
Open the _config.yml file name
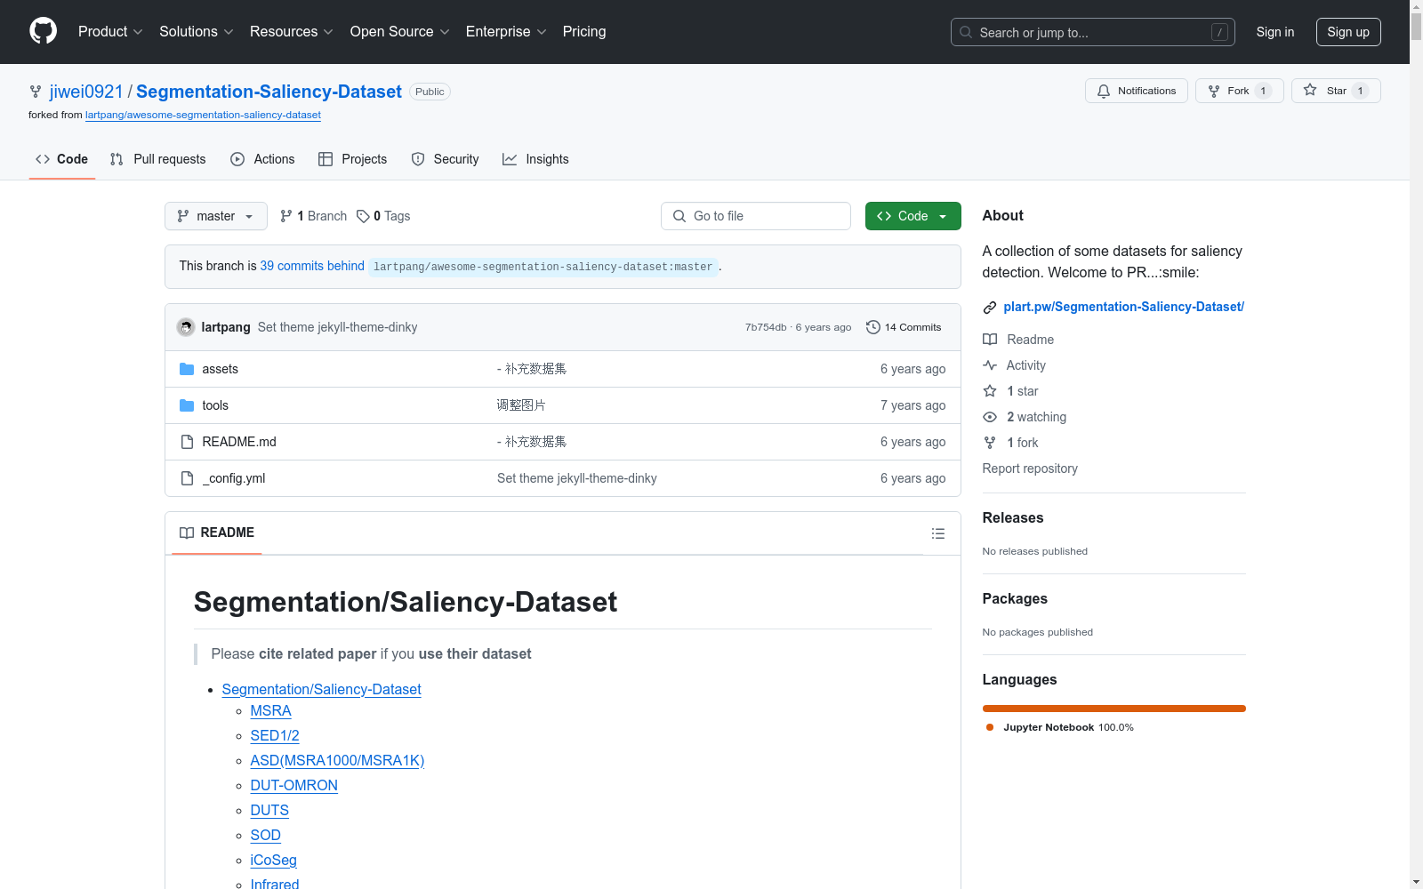pyautogui.click(x=234, y=478)
